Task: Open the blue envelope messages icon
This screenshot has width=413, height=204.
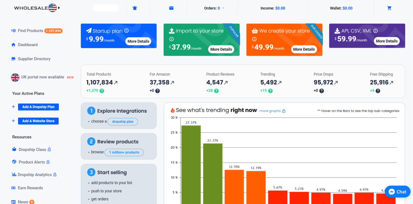Action: pos(171,8)
